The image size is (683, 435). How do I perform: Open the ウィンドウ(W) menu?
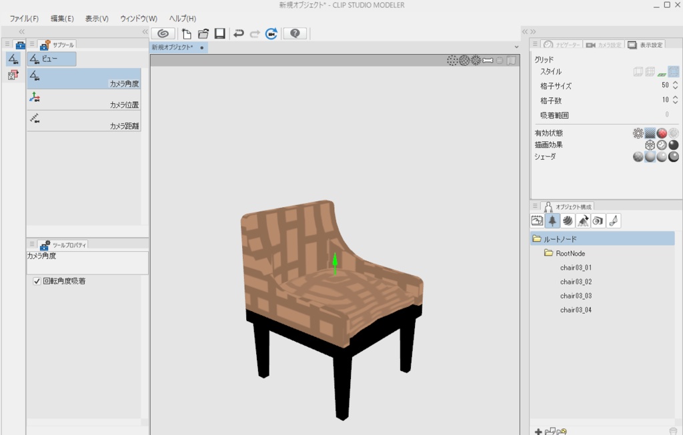point(139,19)
